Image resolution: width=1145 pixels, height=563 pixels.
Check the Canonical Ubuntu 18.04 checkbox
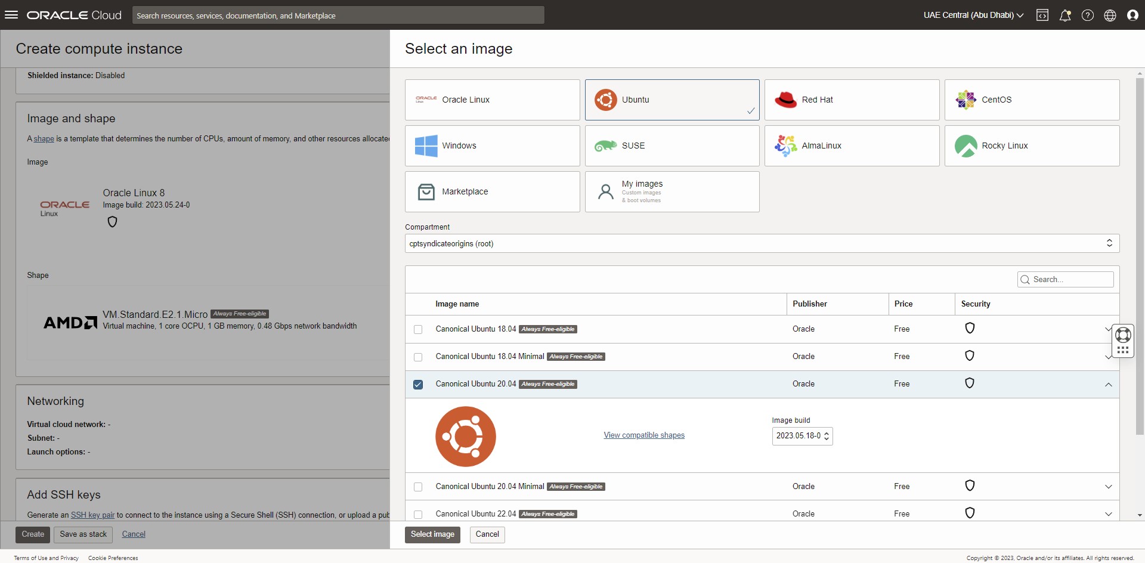pos(418,329)
